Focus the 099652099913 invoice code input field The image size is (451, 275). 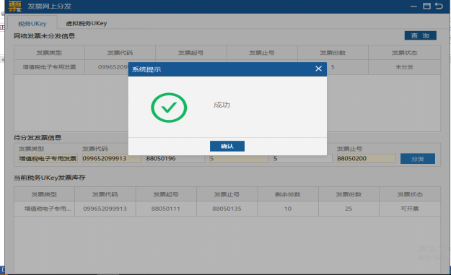[112, 159]
